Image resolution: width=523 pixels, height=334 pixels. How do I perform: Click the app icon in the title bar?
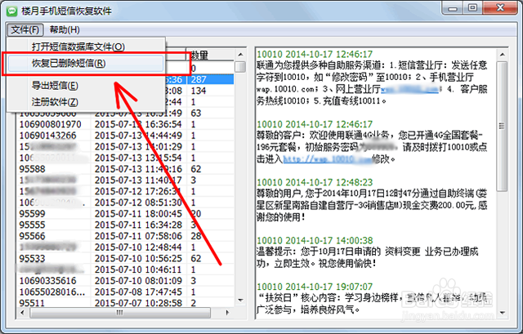click(13, 11)
